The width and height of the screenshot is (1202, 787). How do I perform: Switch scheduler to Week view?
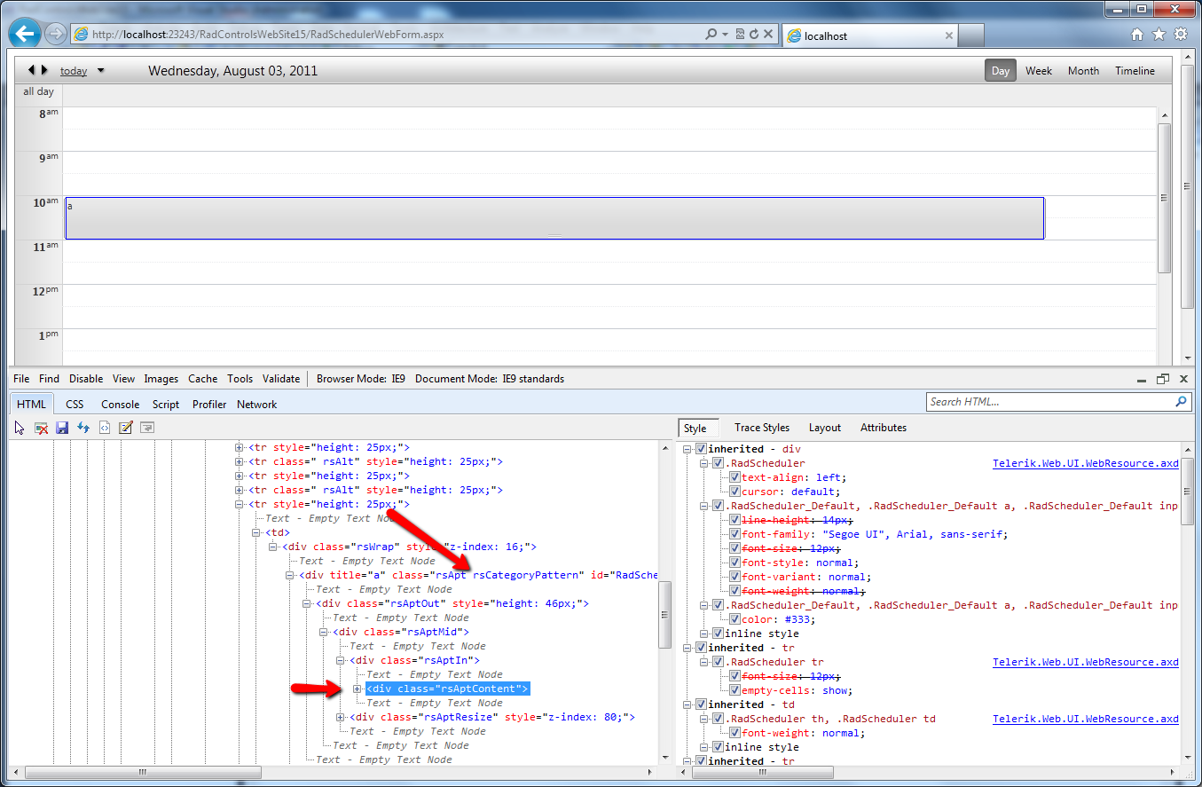(x=1039, y=71)
